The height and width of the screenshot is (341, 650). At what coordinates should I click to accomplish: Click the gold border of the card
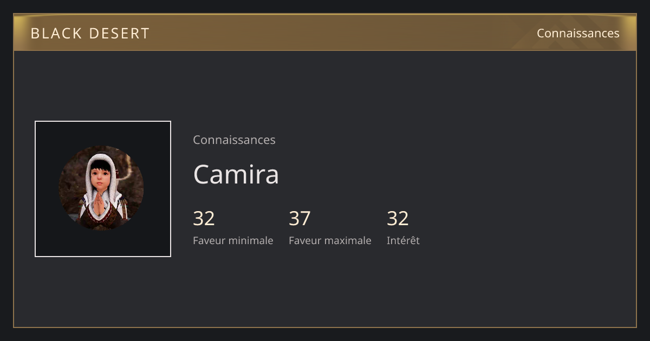click(x=325, y=327)
